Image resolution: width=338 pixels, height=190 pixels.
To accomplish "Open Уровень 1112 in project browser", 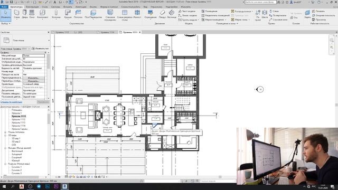I will (18, 119).
